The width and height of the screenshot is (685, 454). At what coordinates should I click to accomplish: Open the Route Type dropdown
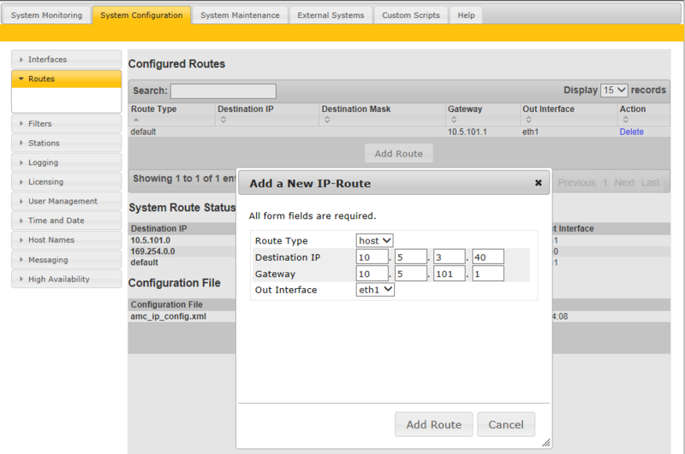point(375,240)
